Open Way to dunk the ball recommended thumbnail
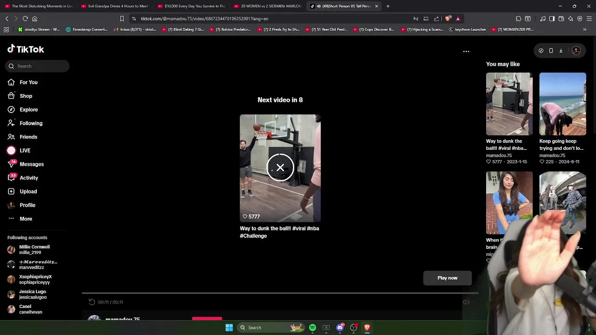596x335 pixels. 509,104
